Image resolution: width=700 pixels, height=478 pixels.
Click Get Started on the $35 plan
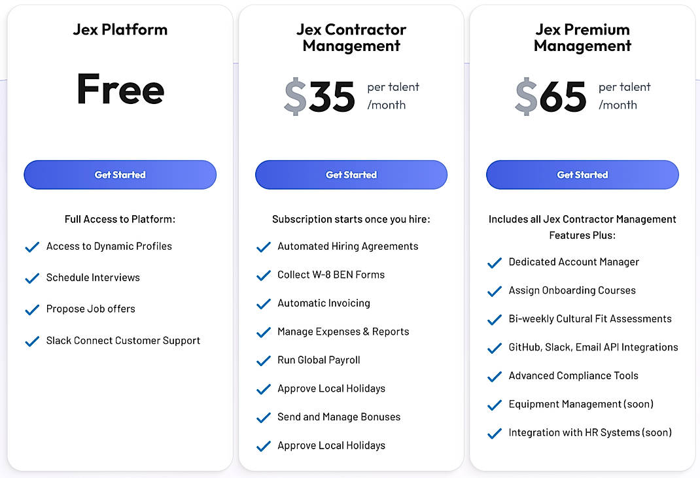[x=351, y=175]
